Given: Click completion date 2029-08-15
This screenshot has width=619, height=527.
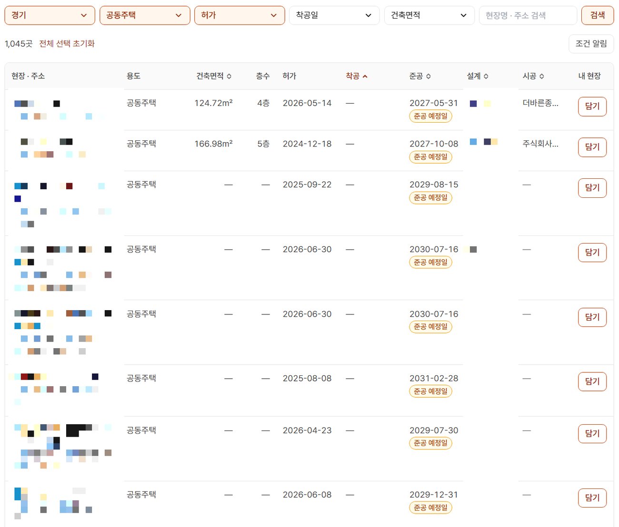Looking at the screenshot, I should 434,185.
